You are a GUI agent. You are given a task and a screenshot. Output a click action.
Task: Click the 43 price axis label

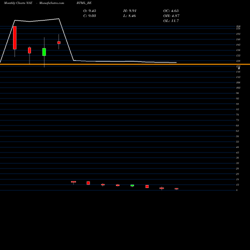pos(237,152)
